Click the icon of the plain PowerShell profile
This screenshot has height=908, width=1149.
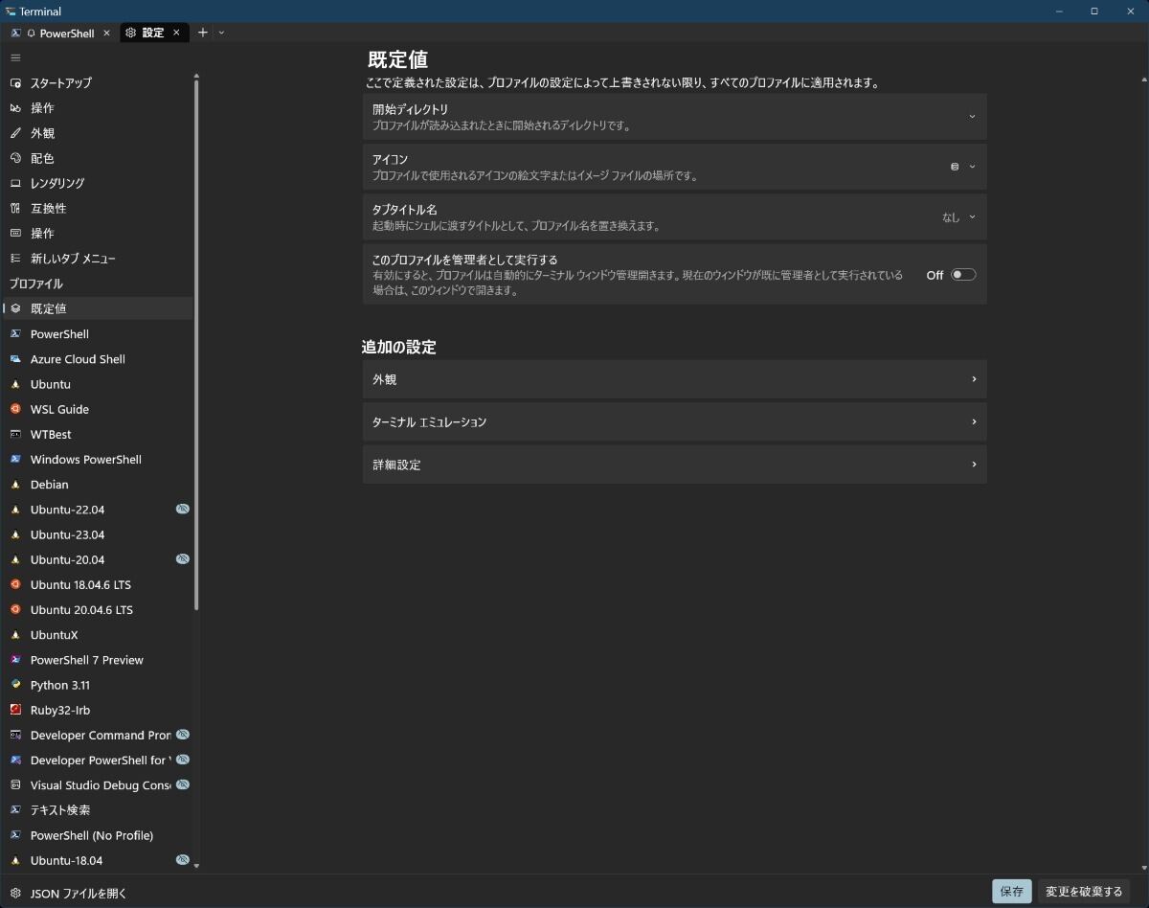click(x=15, y=334)
